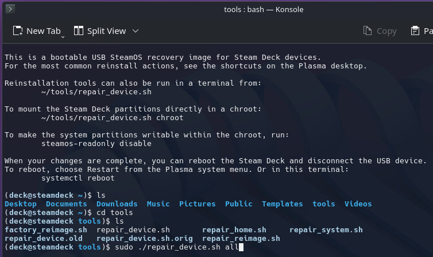Place cursor at the 'sudo ./repair_device.sh all' command
Screen dimensions: 433x257
(177, 247)
